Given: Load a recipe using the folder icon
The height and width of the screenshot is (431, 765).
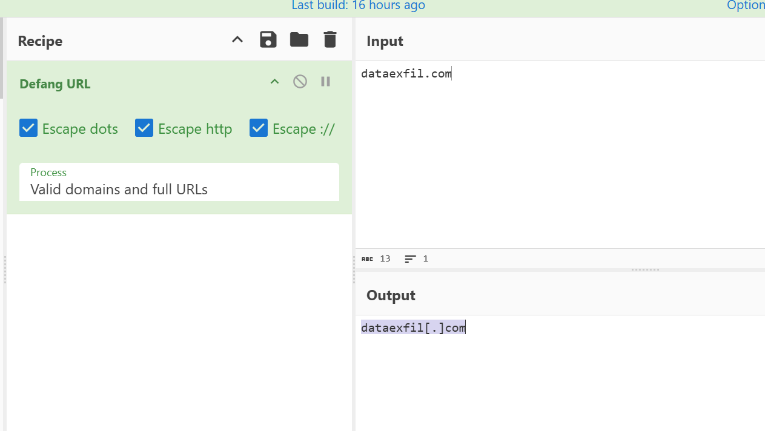Looking at the screenshot, I should pos(299,40).
